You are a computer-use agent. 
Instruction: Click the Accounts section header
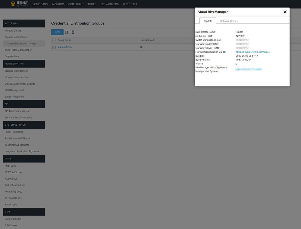[24, 24]
